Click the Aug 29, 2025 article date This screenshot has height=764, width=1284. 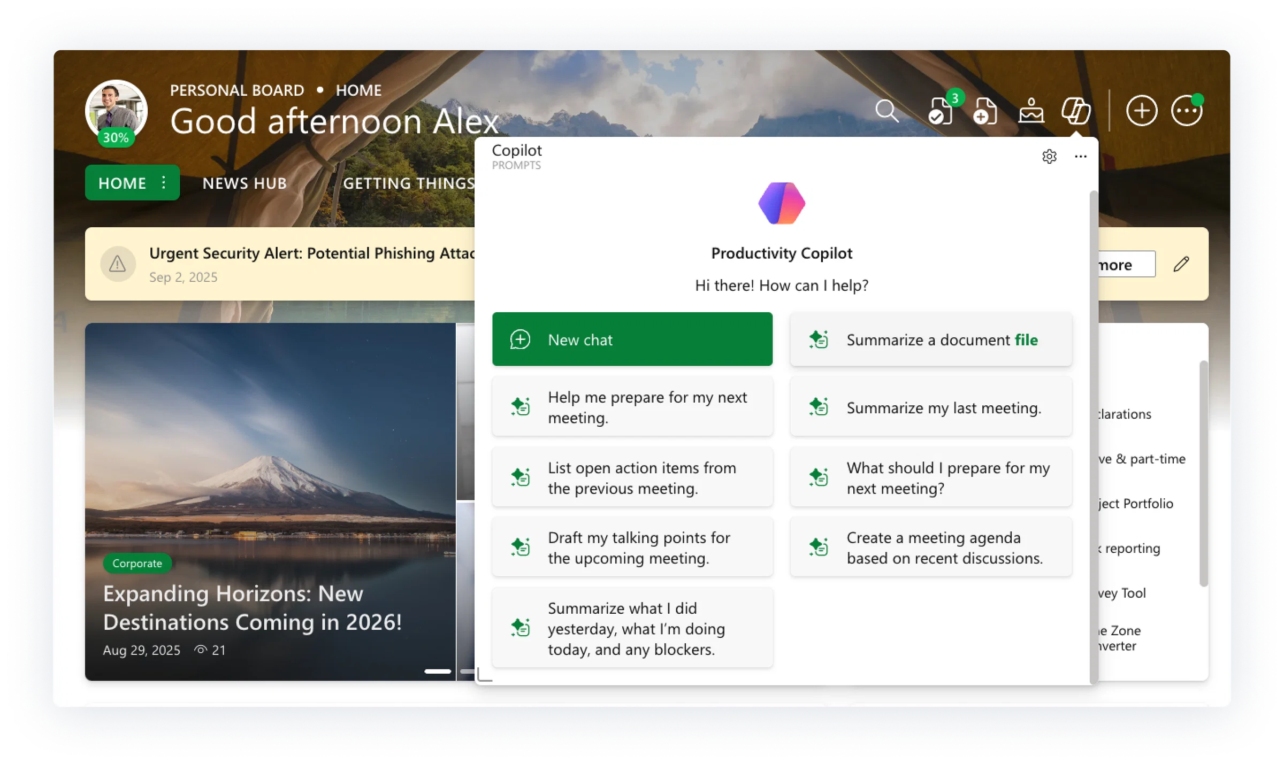coord(141,650)
